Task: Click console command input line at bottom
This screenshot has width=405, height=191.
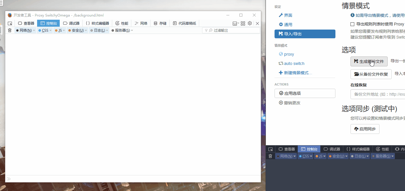Action: (x=133, y=179)
